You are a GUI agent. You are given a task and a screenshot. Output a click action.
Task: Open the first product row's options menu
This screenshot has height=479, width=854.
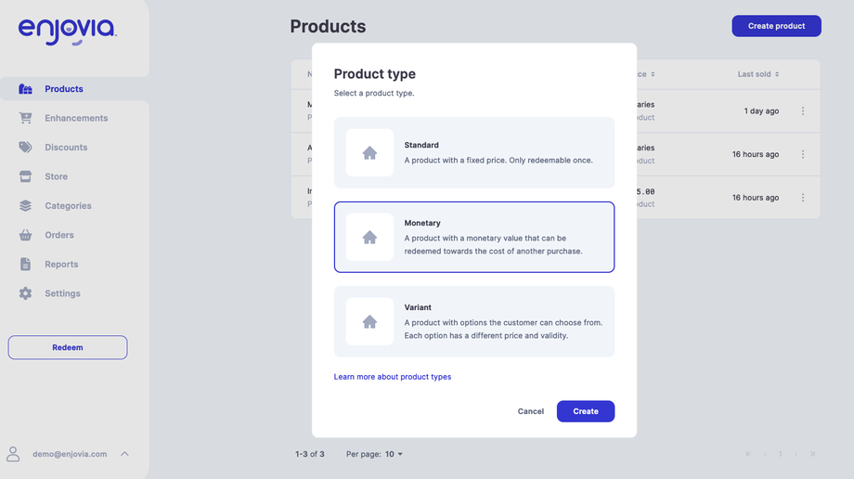point(803,111)
